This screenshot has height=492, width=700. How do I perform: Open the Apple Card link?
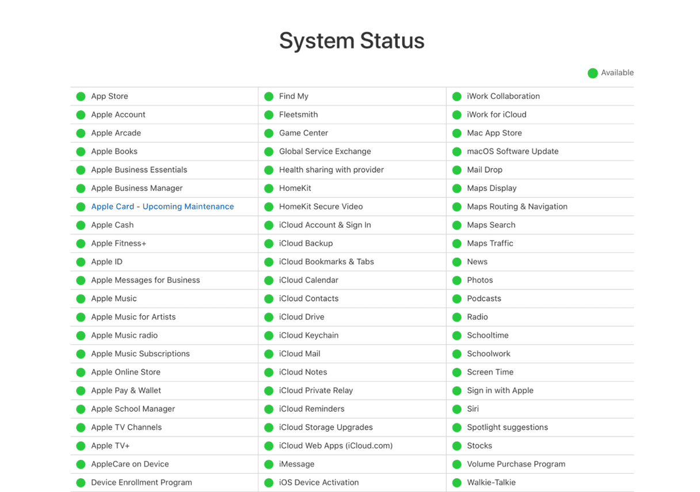point(112,207)
